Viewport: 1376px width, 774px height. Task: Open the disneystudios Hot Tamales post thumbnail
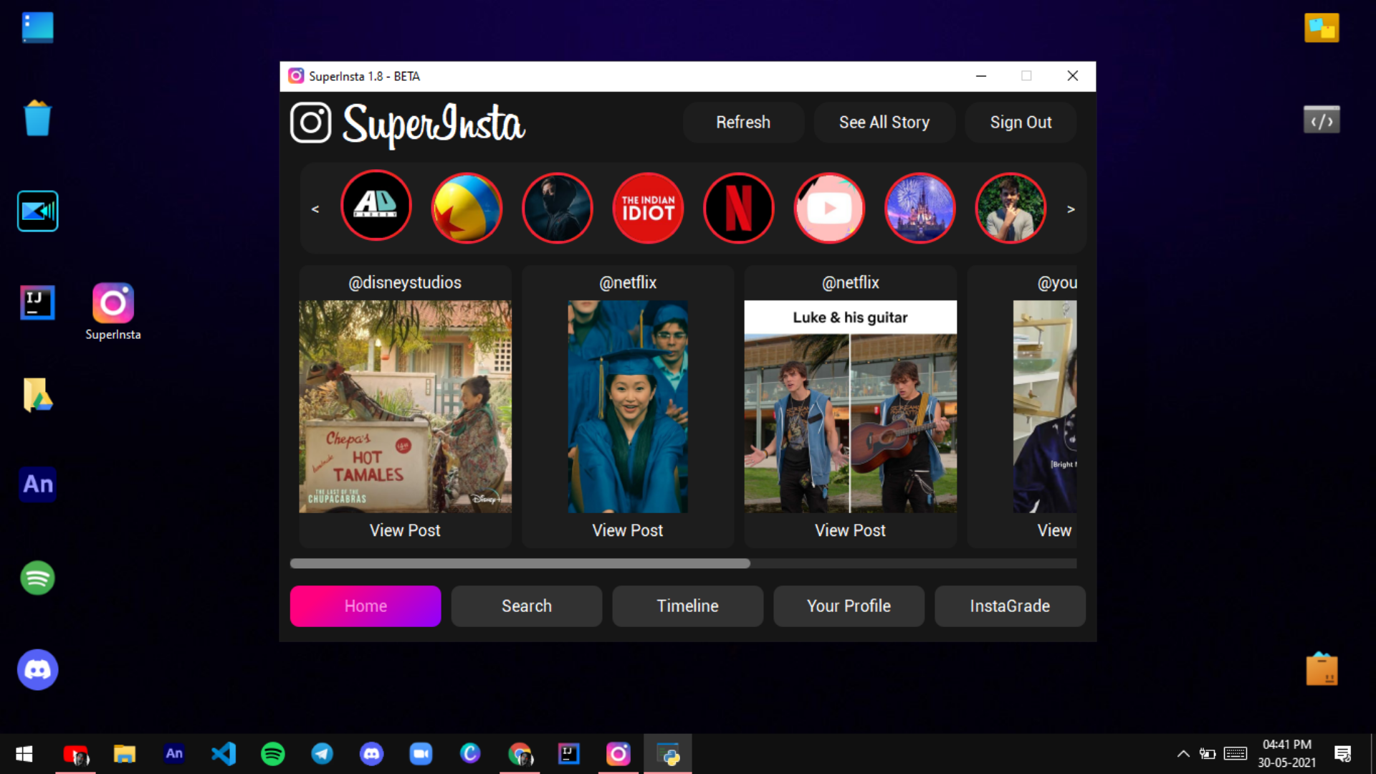pos(405,406)
